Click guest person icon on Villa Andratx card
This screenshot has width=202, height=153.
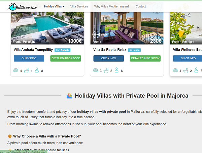click(37, 70)
